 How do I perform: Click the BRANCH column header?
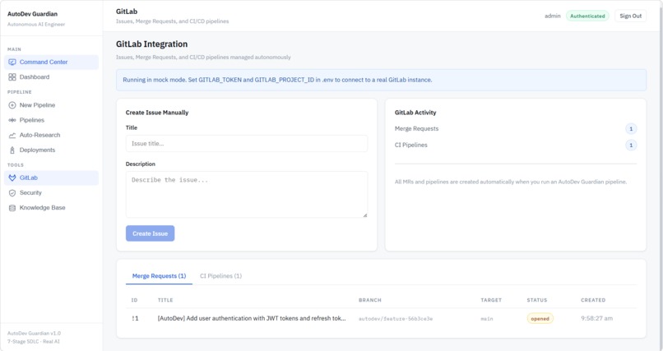(370, 300)
